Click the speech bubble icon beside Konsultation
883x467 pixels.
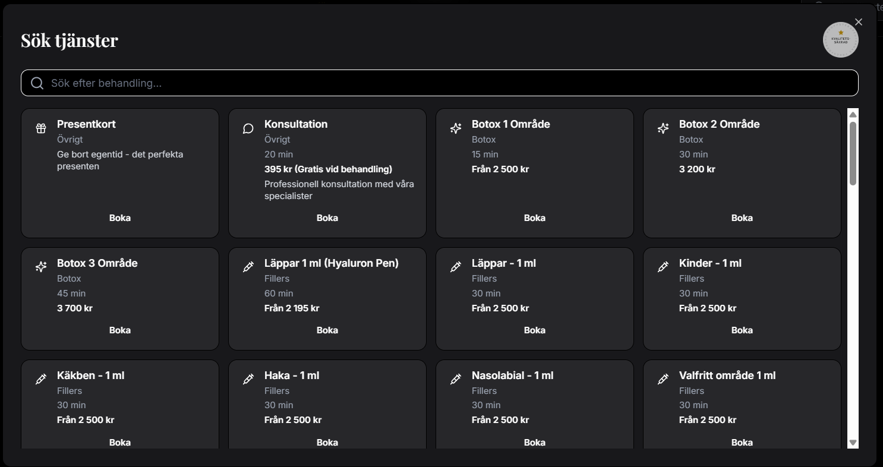(x=248, y=128)
